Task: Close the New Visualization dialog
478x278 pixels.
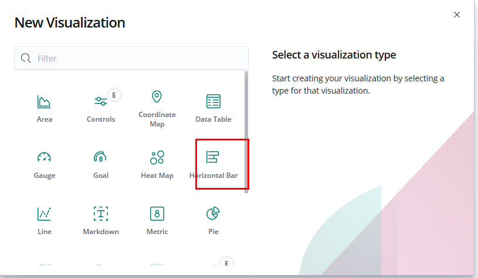Action: (x=457, y=15)
